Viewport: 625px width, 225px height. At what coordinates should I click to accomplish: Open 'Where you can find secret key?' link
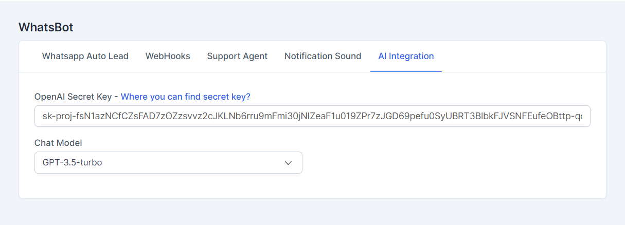tap(185, 97)
